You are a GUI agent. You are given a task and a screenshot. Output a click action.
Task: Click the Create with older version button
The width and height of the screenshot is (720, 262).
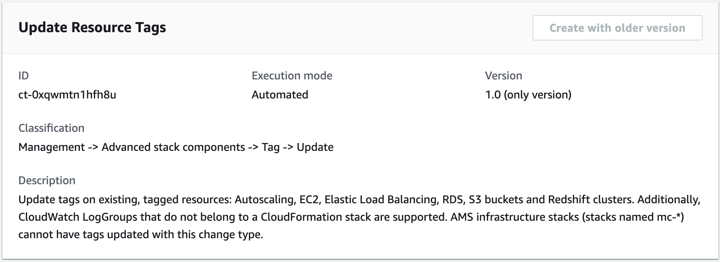click(617, 28)
